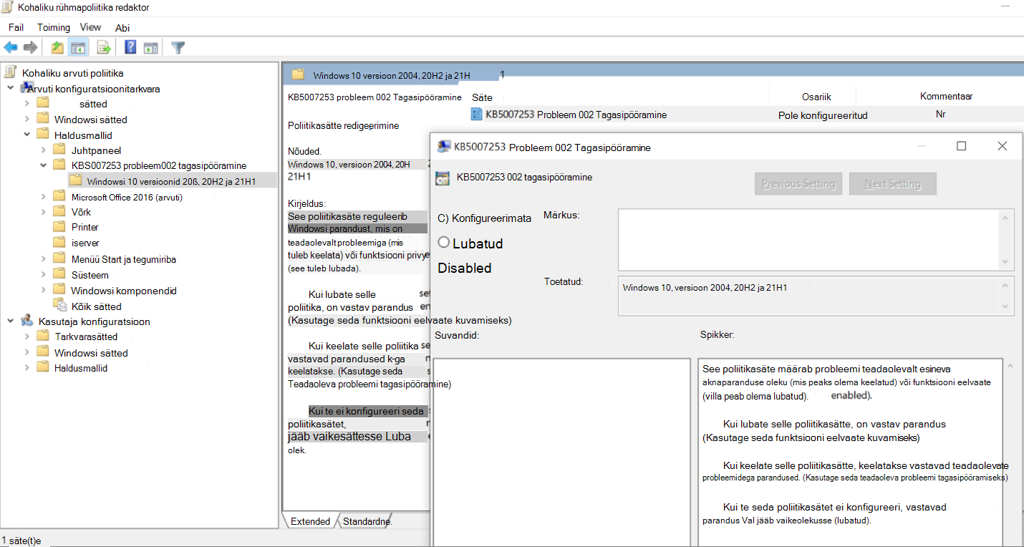Collapse the Kasutaja konfiguratsioon node
The width and height of the screenshot is (1024, 547).
11,321
